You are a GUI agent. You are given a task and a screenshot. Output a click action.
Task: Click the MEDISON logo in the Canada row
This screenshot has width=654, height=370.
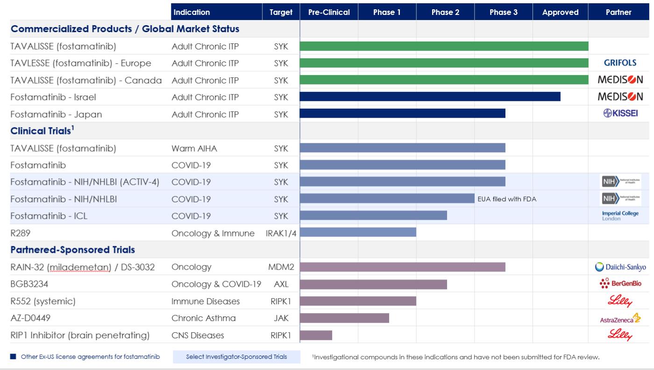pos(620,80)
